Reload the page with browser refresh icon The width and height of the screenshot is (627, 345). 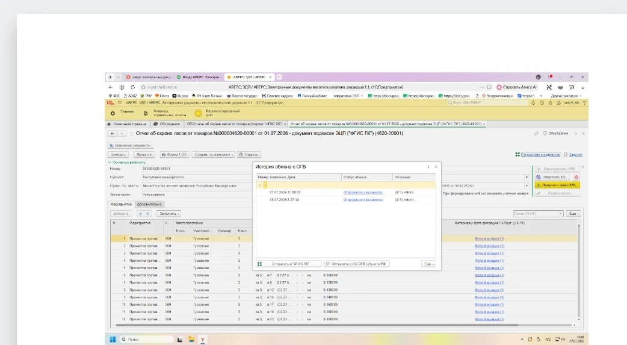click(x=133, y=87)
